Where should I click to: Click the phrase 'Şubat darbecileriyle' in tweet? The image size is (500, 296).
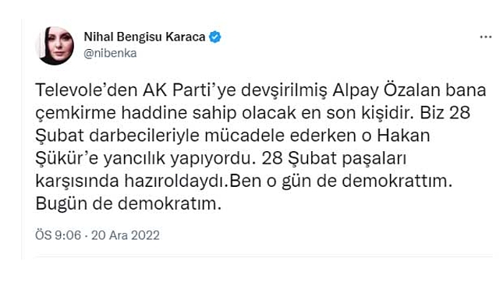point(117,136)
